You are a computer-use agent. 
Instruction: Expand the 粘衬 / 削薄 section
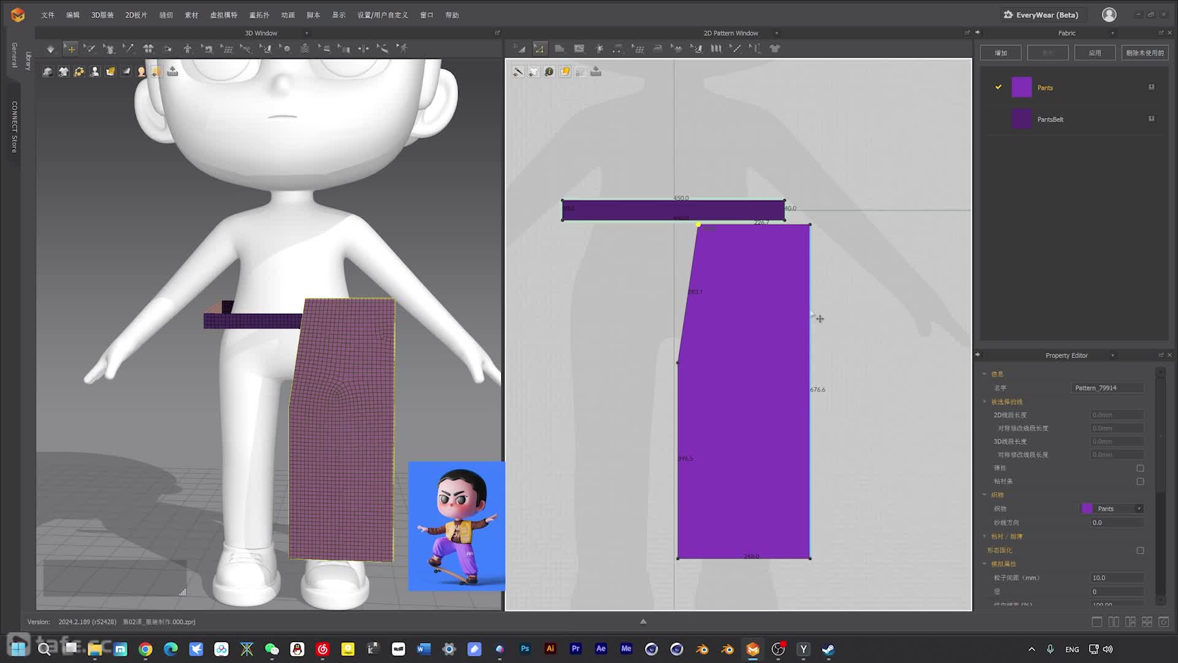[x=985, y=537]
